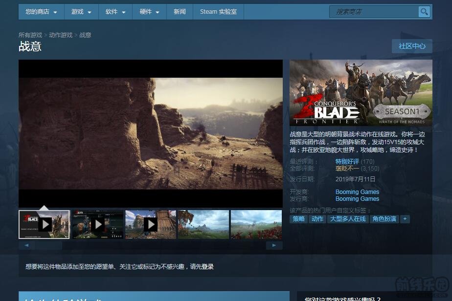
Task: Open the palm tree landscape screenshot thumbnail
Action: [203, 224]
